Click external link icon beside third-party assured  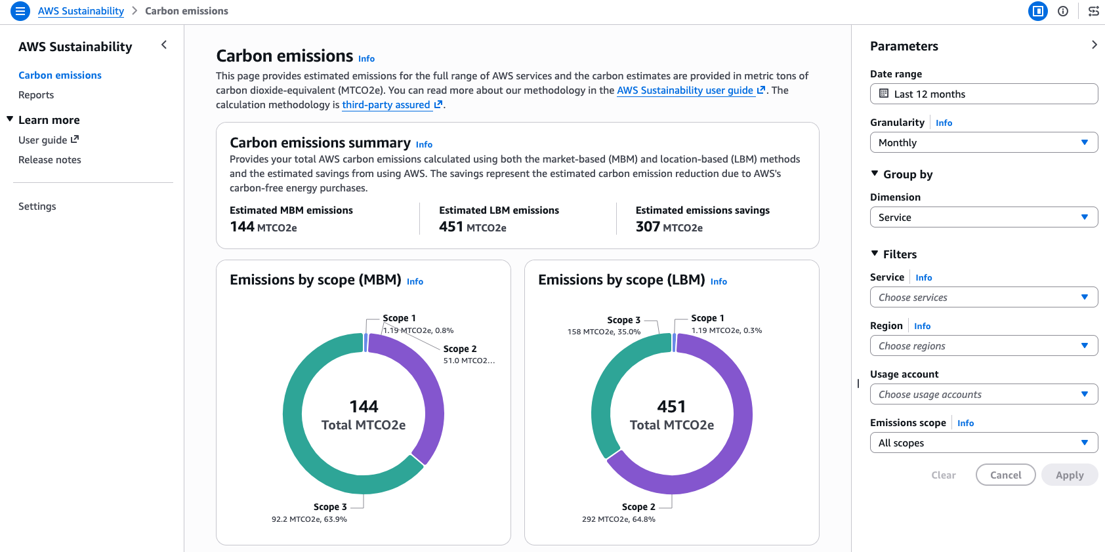438,105
